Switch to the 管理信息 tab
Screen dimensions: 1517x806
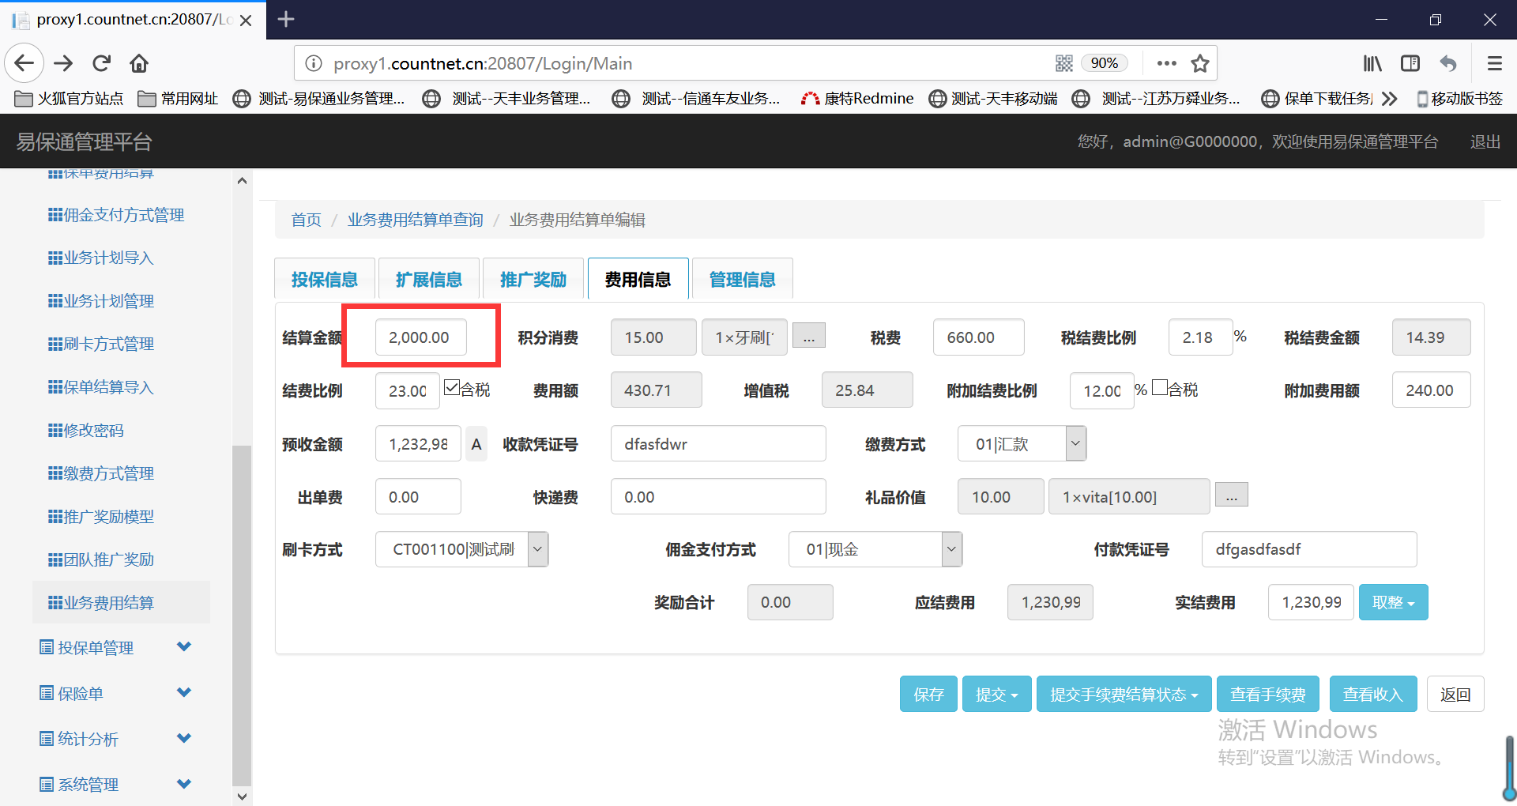[742, 280]
